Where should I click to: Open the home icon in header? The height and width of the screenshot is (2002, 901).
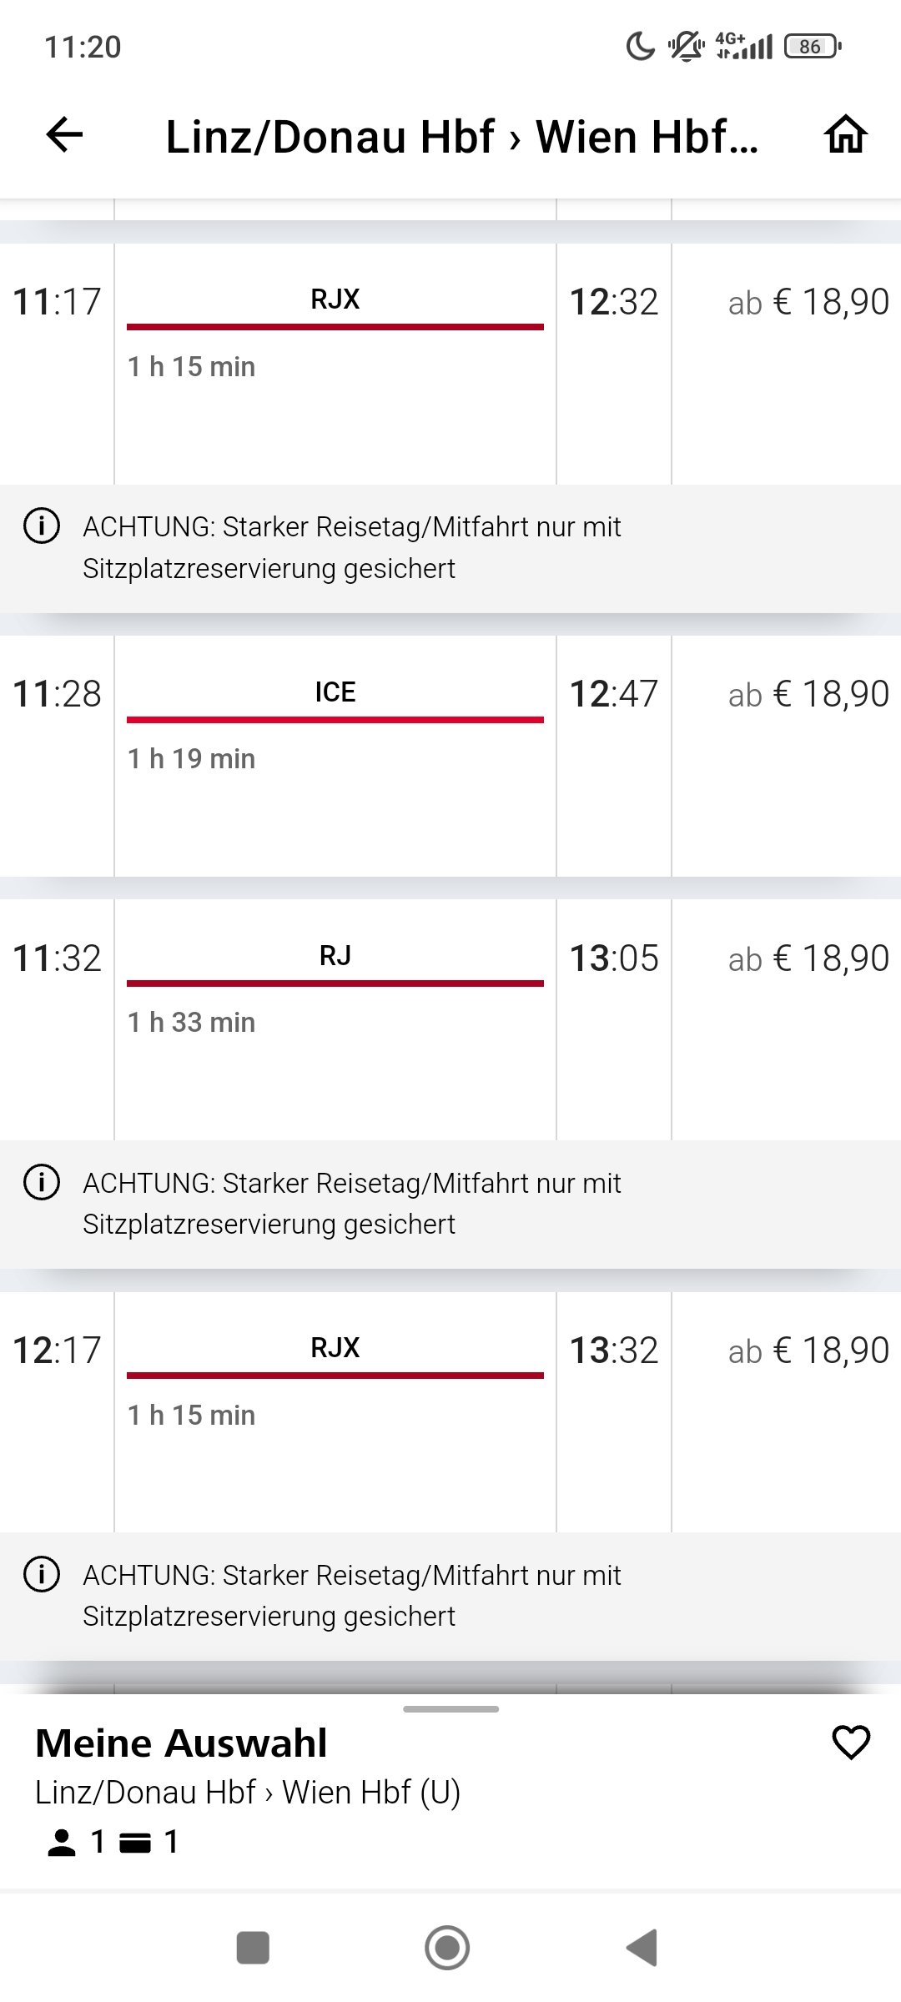point(846,135)
